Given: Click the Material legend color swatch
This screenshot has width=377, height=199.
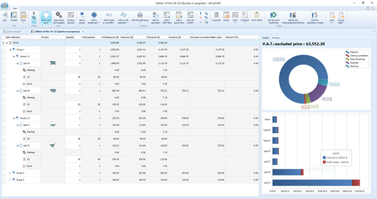Looking at the screenshot, I should click(348, 52).
